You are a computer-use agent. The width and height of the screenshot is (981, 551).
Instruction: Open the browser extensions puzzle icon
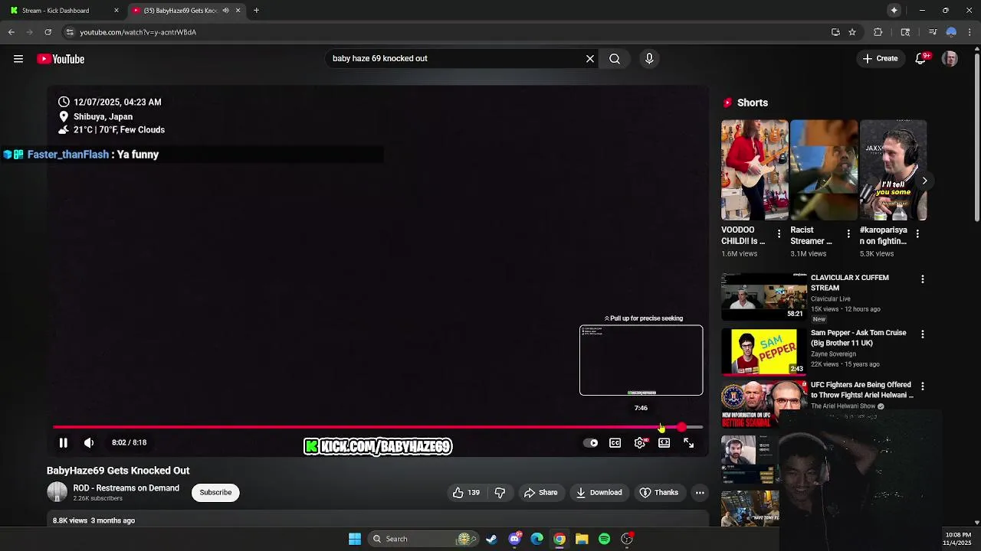click(878, 32)
